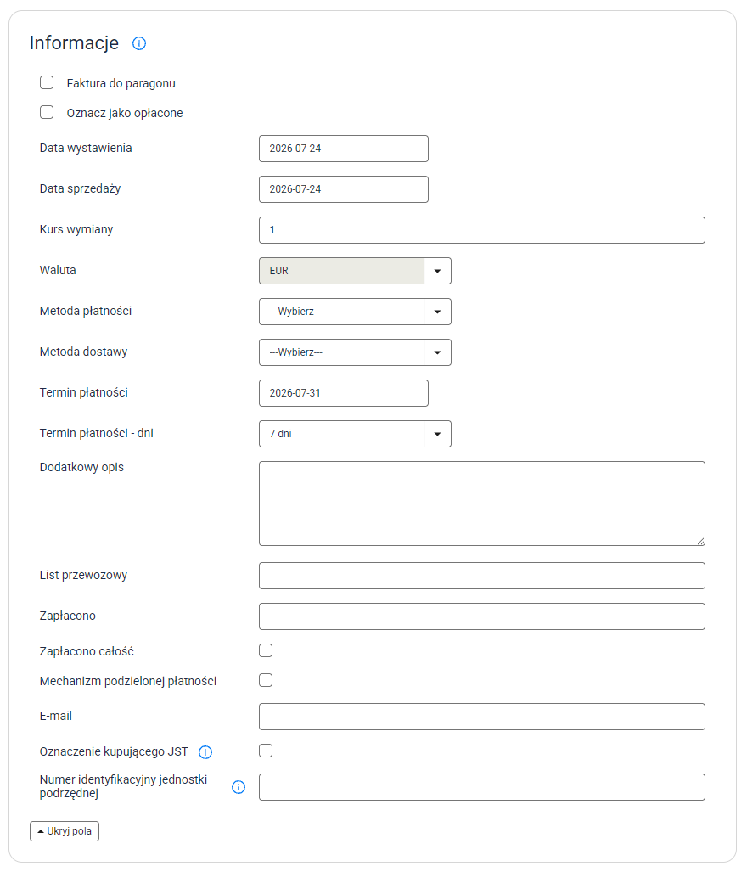Click info icon for Numer identyfikacyjny jednostki podrzędnej
The height and width of the screenshot is (872, 747).
pos(239,787)
